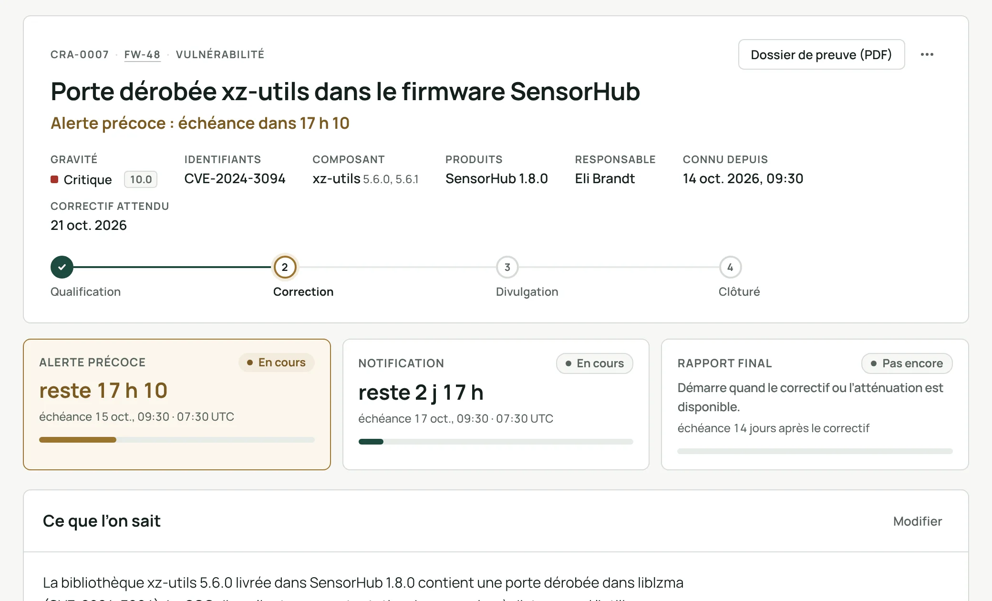This screenshot has height=601, width=992.
Task: Select step 3 Divulgation circle
Action: (507, 267)
